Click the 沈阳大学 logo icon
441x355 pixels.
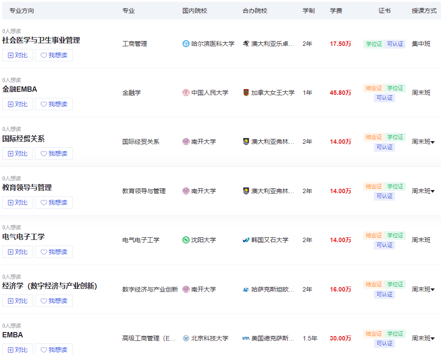[x=185, y=240]
